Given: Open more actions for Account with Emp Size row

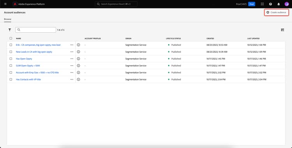Looking at the screenshot, I should click(x=72, y=72).
